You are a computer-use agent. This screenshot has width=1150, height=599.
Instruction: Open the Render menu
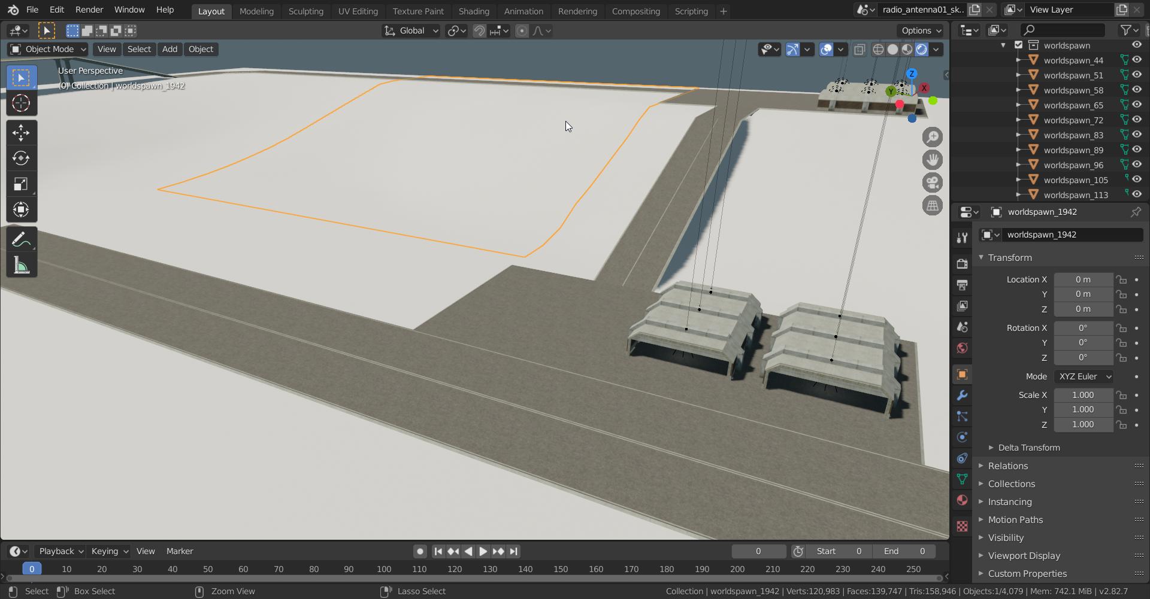89,10
